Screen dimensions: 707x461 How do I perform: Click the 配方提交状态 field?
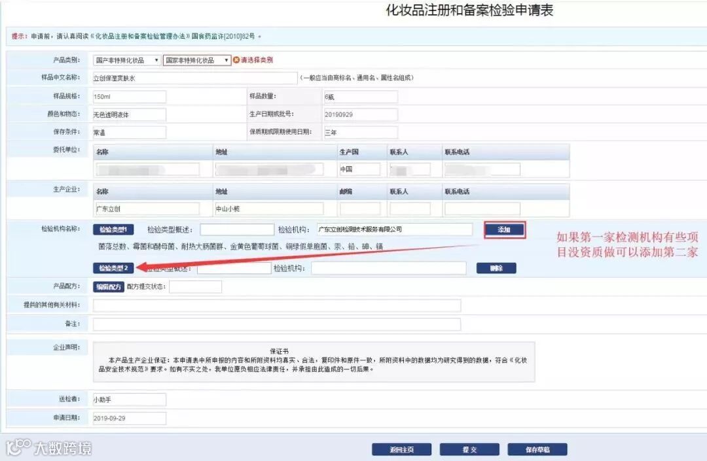tap(195, 287)
